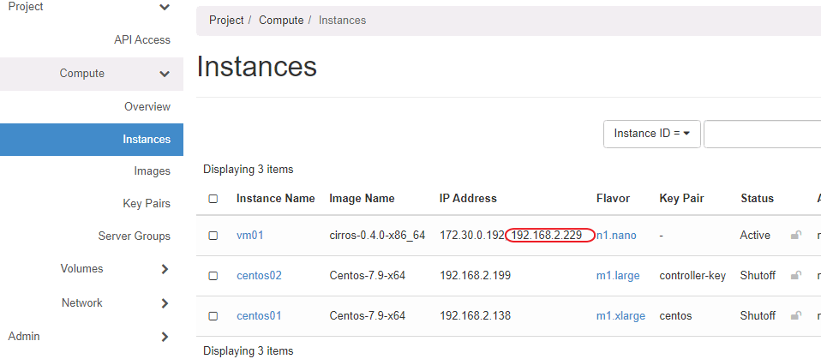Focus the instance filter text field

[762, 134]
